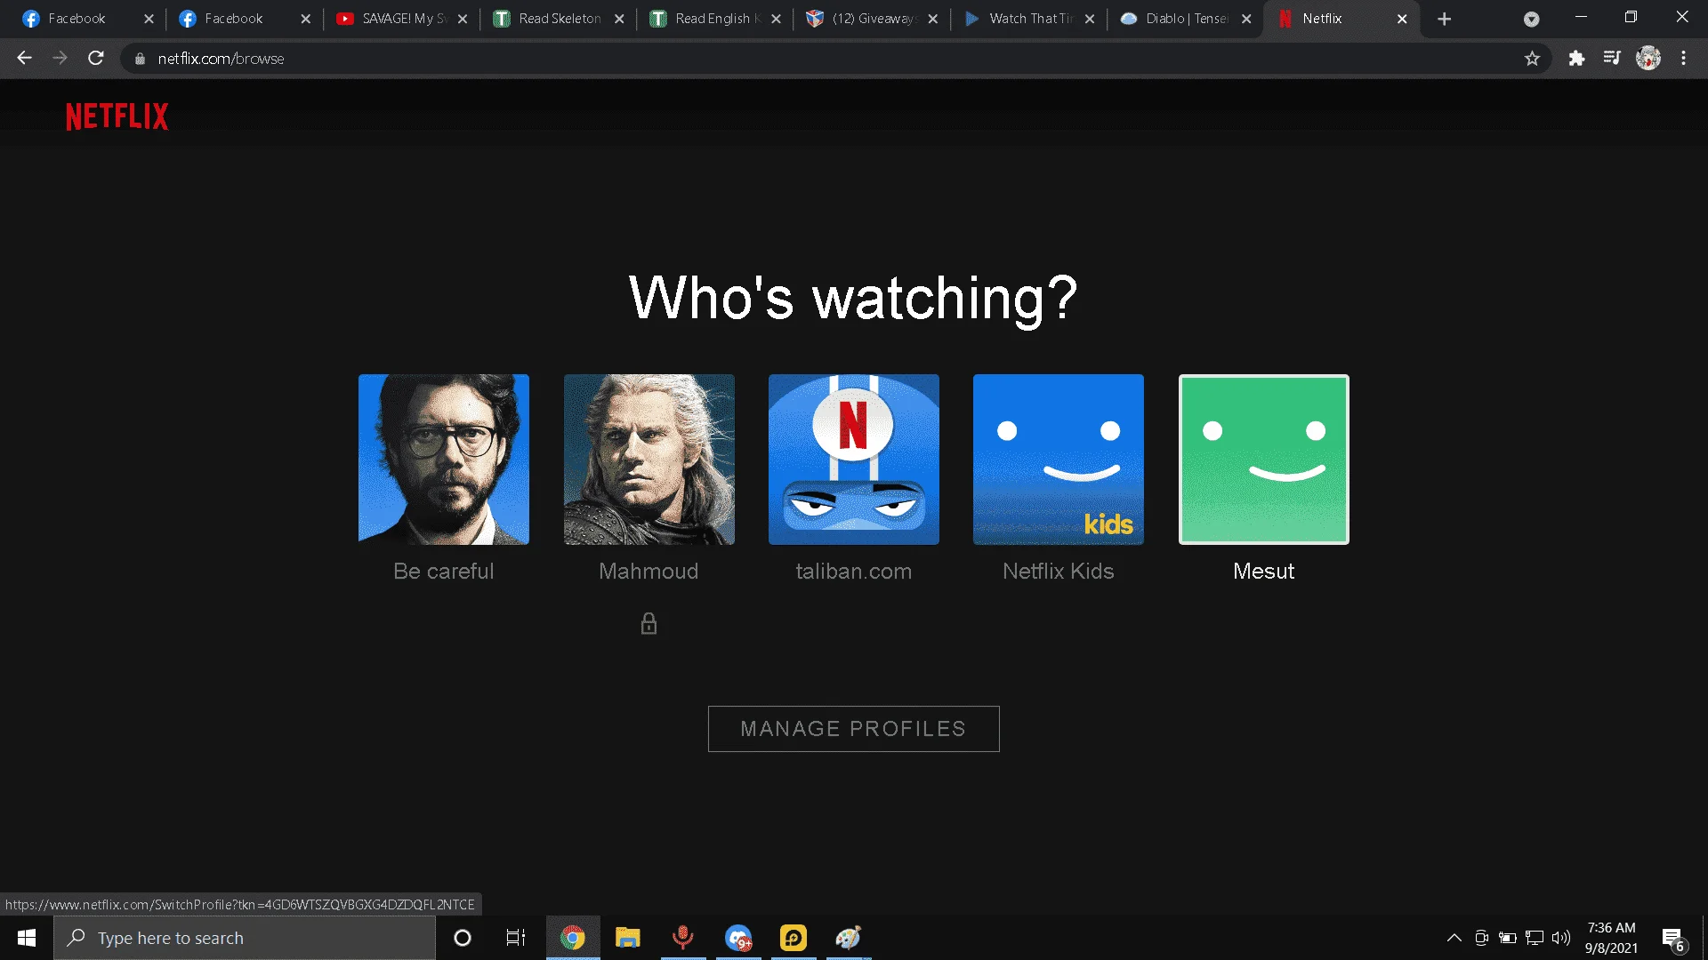The height and width of the screenshot is (960, 1708).
Task: Click the site lock icon in address bar
Action: point(140,59)
